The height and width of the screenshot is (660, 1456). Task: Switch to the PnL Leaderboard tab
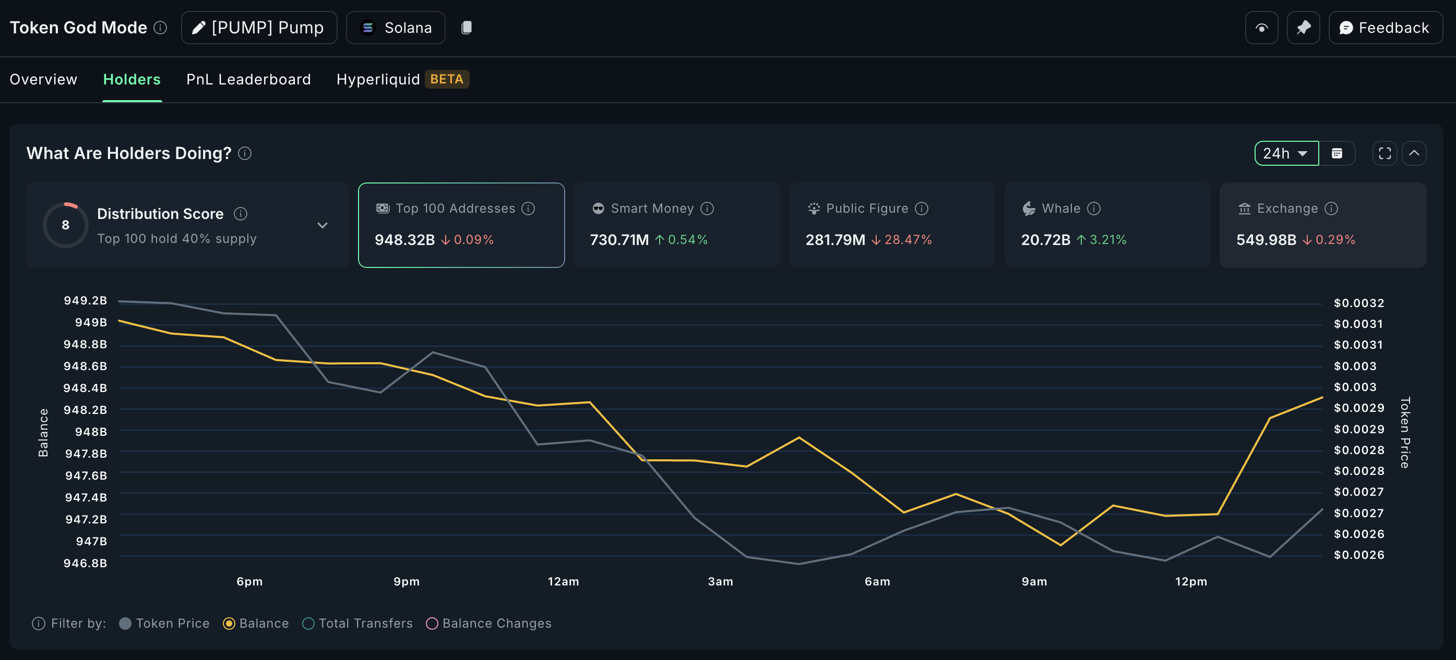[x=248, y=79]
